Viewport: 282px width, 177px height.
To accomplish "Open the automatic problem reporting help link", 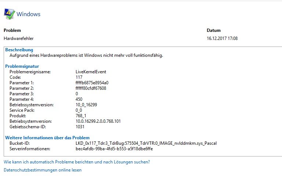I will coord(77,162).
